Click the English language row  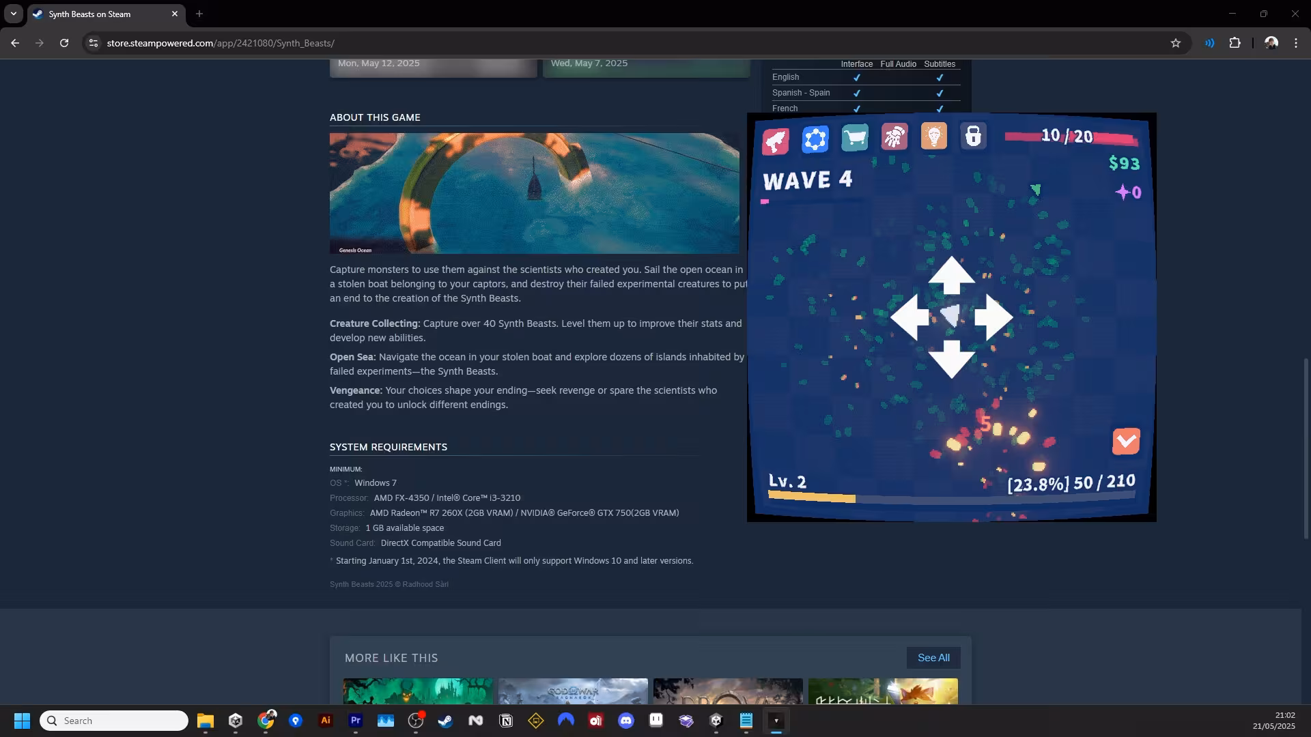[866, 77]
